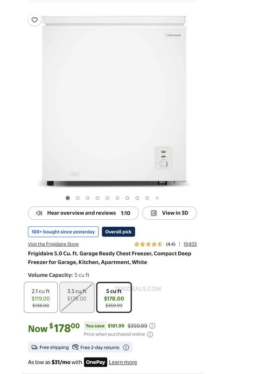Open the 19,833 reviews link
The width and height of the screenshot is (265, 374).
(x=190, y=244)
